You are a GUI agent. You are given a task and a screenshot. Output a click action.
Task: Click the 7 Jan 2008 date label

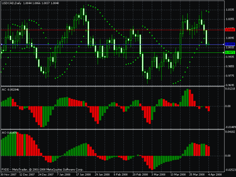[64, 175]
